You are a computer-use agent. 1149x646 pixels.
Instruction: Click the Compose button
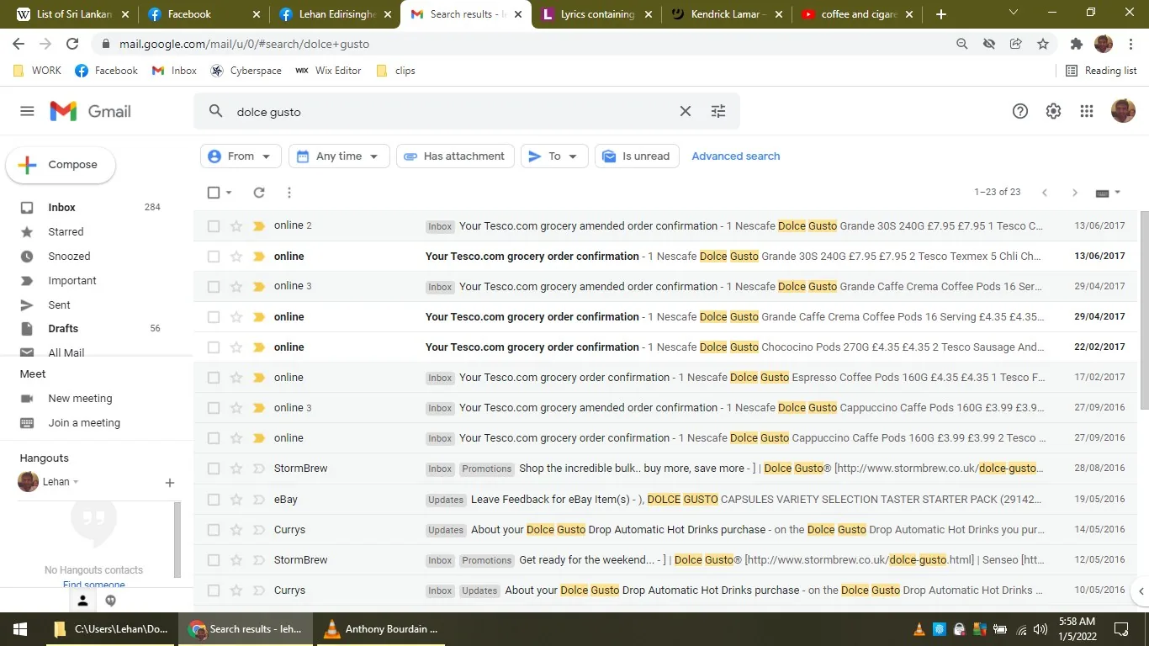click(x=61, y=164)
